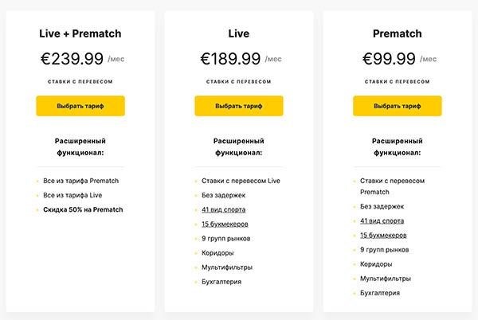
Task: Choose the Live + Prematch plan button
Action: coord(80,106)
